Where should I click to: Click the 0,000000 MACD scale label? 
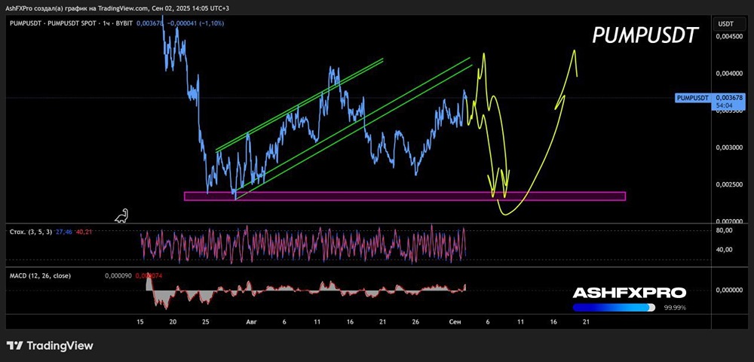[728, 290]
